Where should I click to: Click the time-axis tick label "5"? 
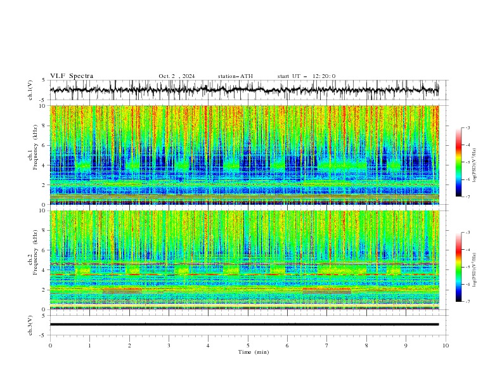point(248,346)
